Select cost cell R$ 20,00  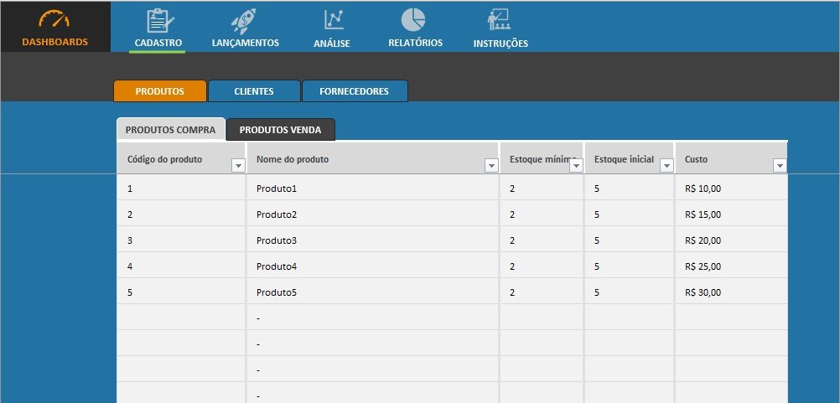click(731, 240)
